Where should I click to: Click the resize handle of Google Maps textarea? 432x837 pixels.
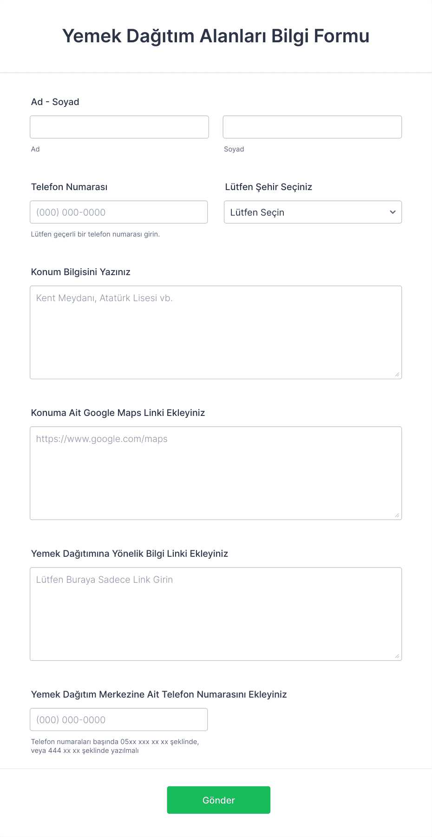pos(397,515)
